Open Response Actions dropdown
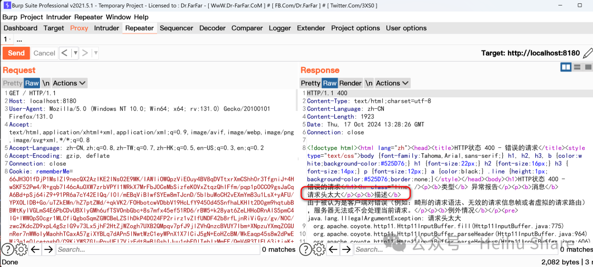 point(392,83)
